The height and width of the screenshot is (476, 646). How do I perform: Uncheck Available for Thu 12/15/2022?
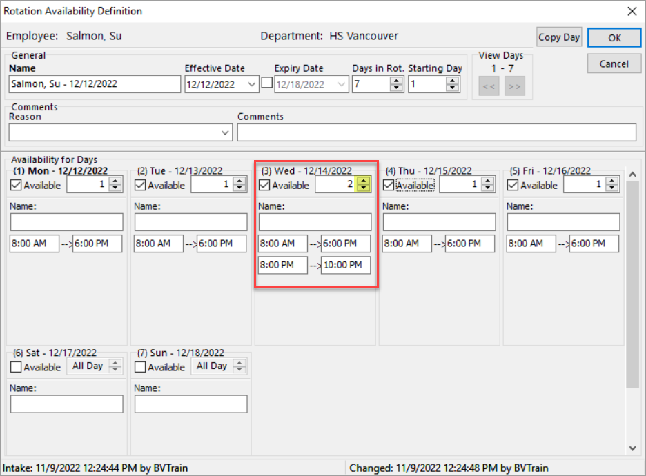click(x=389, y=184)
